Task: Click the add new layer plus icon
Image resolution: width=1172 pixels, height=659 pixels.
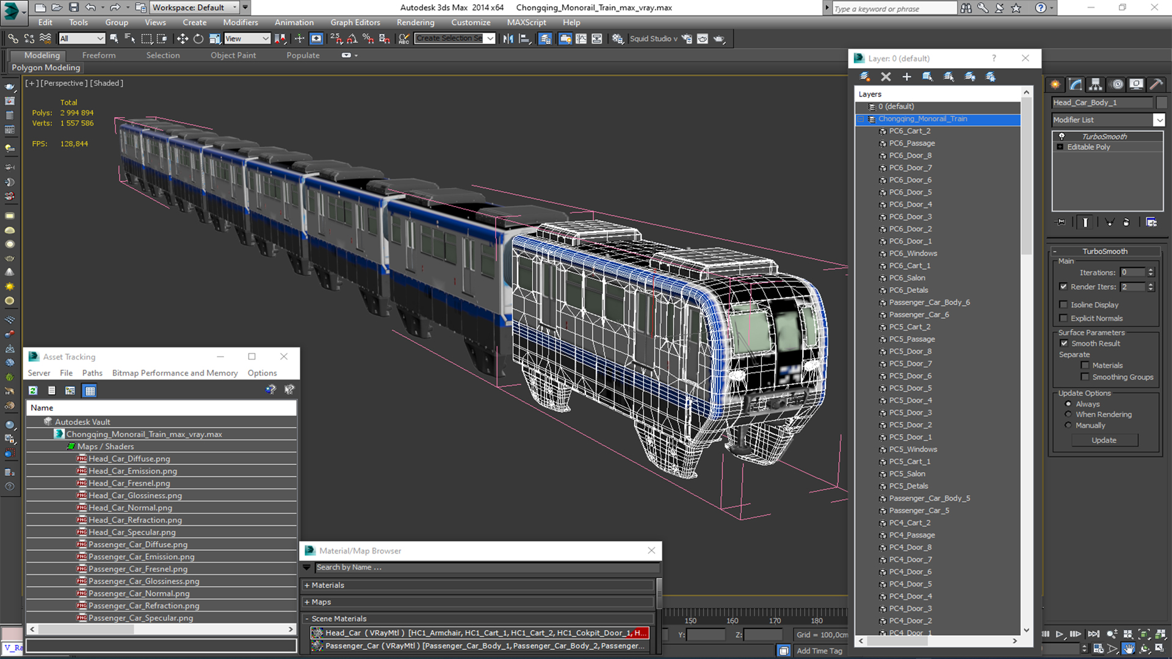Action: click(906, 76)
